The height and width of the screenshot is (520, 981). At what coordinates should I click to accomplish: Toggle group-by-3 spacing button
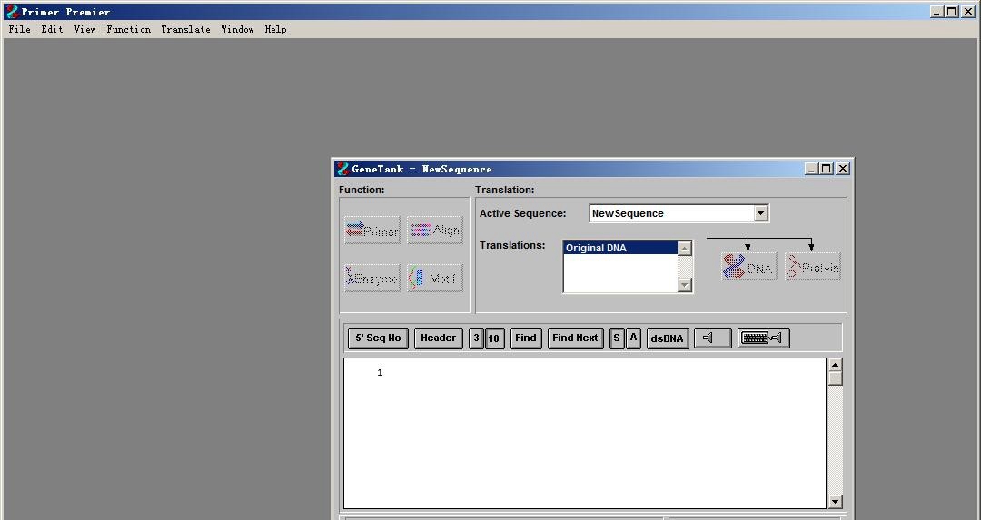tap(476, 338)
